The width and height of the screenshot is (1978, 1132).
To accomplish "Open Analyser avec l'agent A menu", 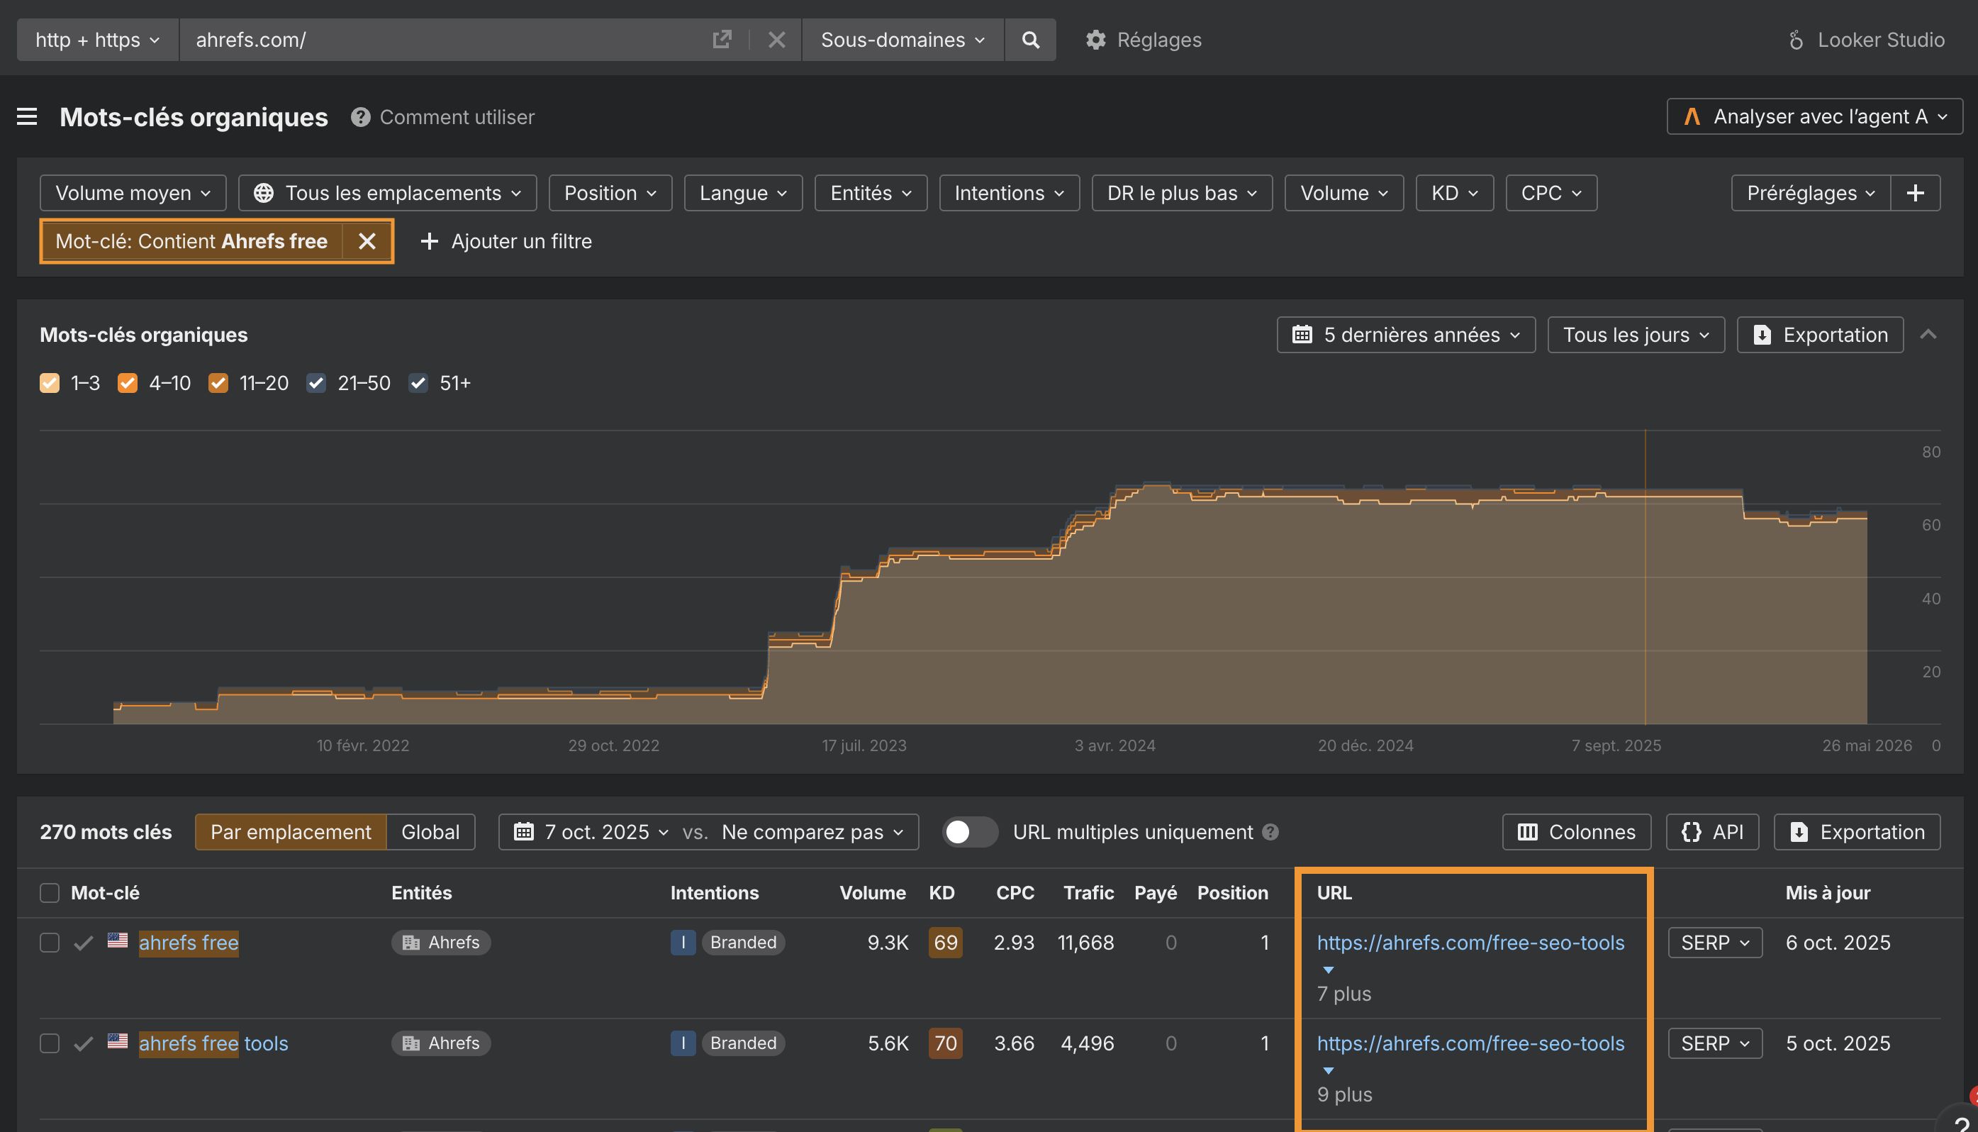I will pos(1814,116).
